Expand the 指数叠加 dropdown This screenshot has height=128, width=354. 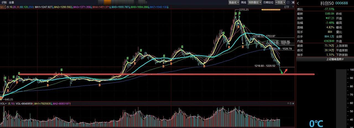[x=254, y=2]
